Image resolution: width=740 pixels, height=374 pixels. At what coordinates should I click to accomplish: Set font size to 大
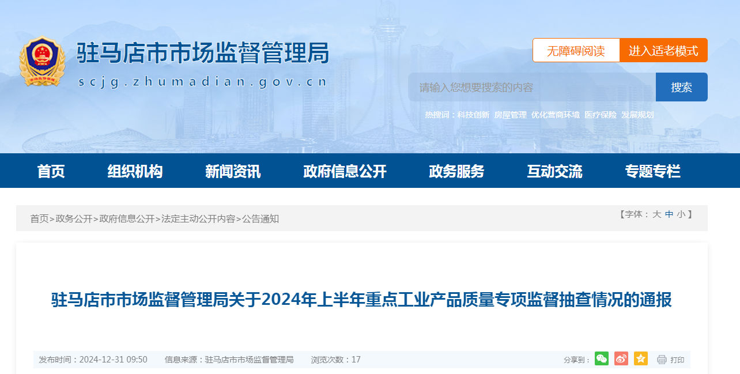point(656,214)
